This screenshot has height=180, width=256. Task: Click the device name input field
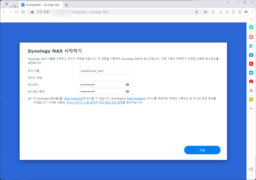tap(104, 71)
